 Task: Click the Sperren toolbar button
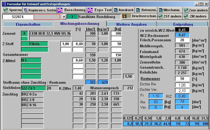[x=12, y=10]
